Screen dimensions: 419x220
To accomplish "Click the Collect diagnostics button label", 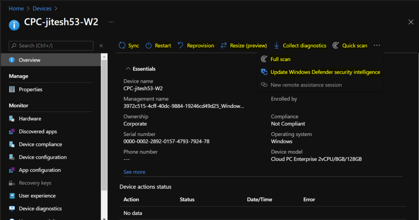I will (x=304, y=46).
